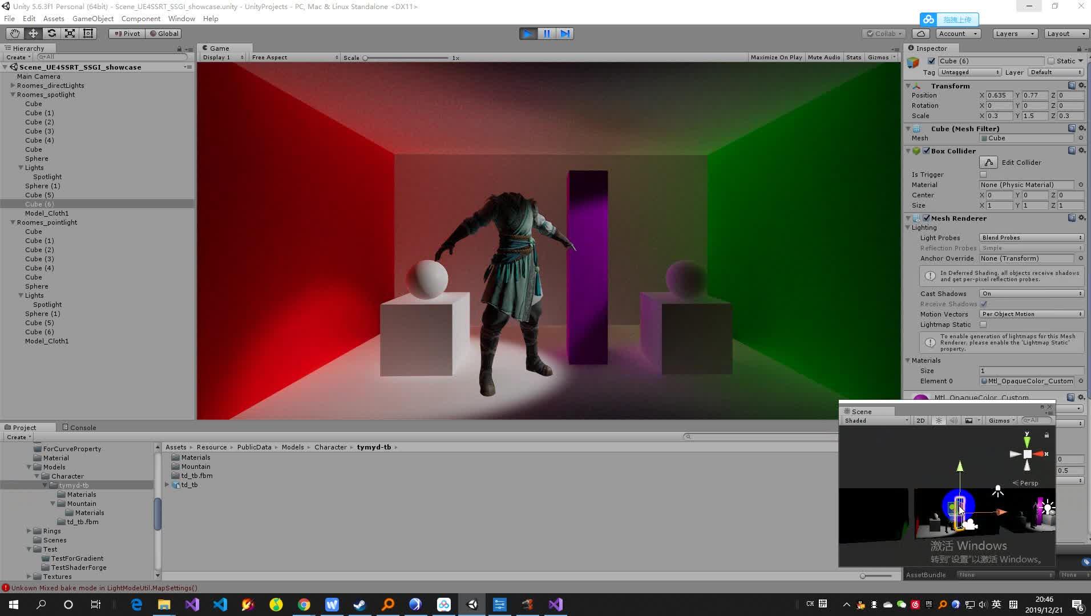Enable Lightmap Static in Mesh Renderer
The width and height of the screenshot is (1091, 616).
tap(984, 324)
